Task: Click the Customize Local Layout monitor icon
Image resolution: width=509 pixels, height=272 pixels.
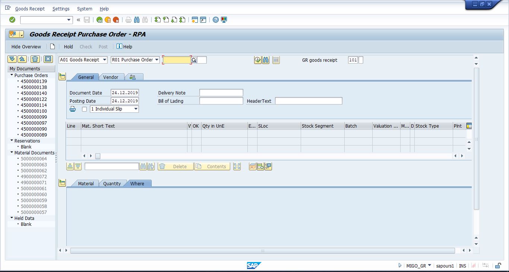Action: pyautogui.click(x=224, y=20)
